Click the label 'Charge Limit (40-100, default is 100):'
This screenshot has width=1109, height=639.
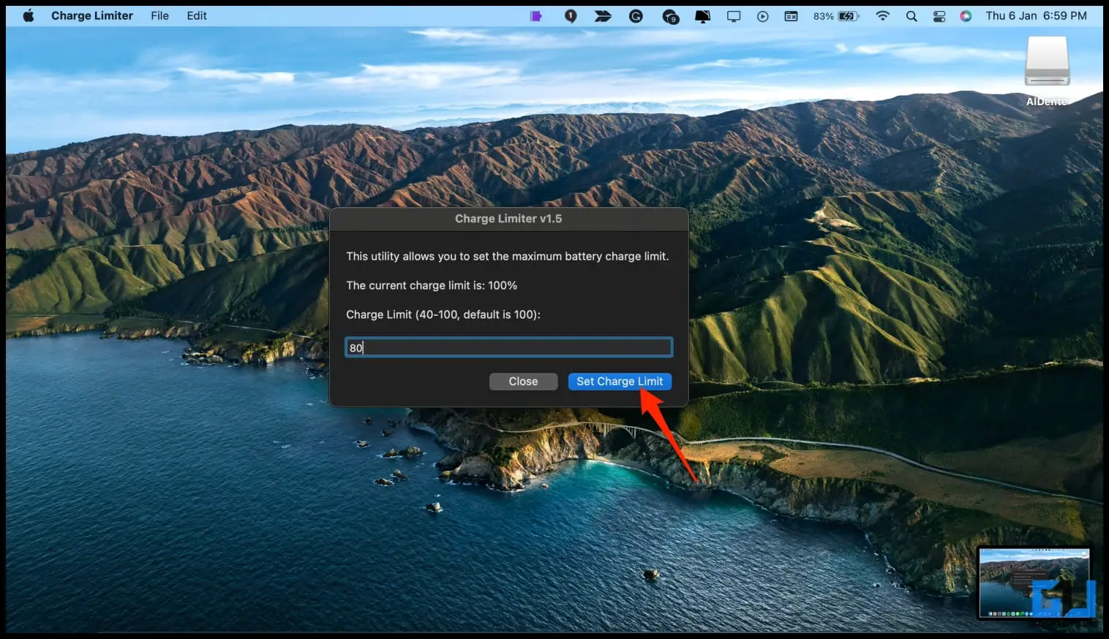[x=443, y=314]
